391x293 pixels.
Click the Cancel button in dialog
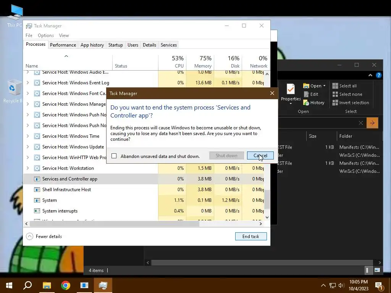[260, 156]
